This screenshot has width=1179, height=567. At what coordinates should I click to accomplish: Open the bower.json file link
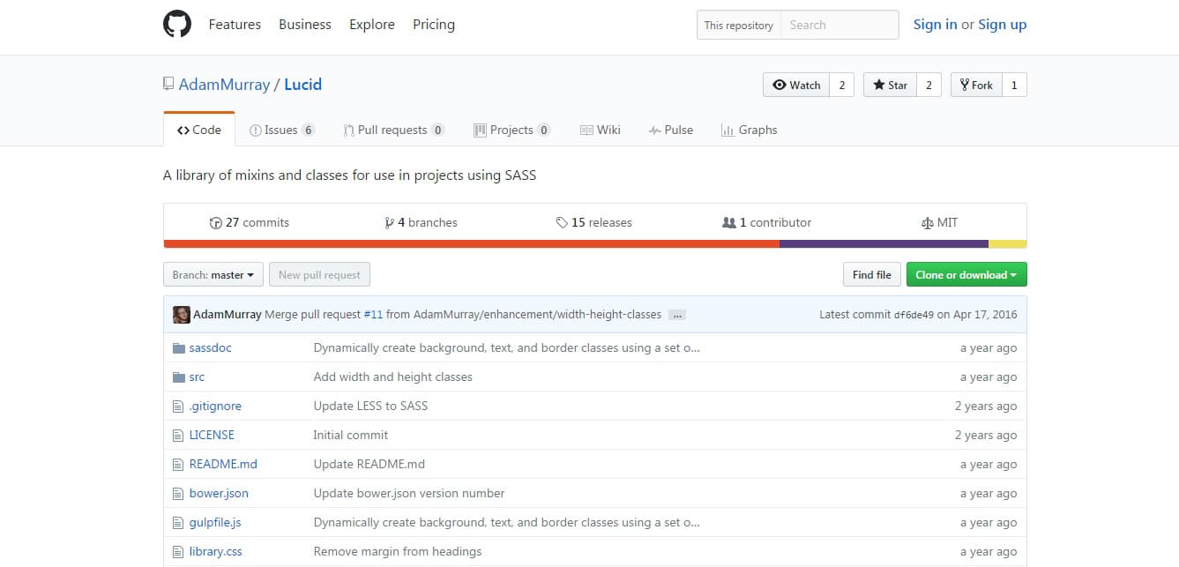pos(219,493)
